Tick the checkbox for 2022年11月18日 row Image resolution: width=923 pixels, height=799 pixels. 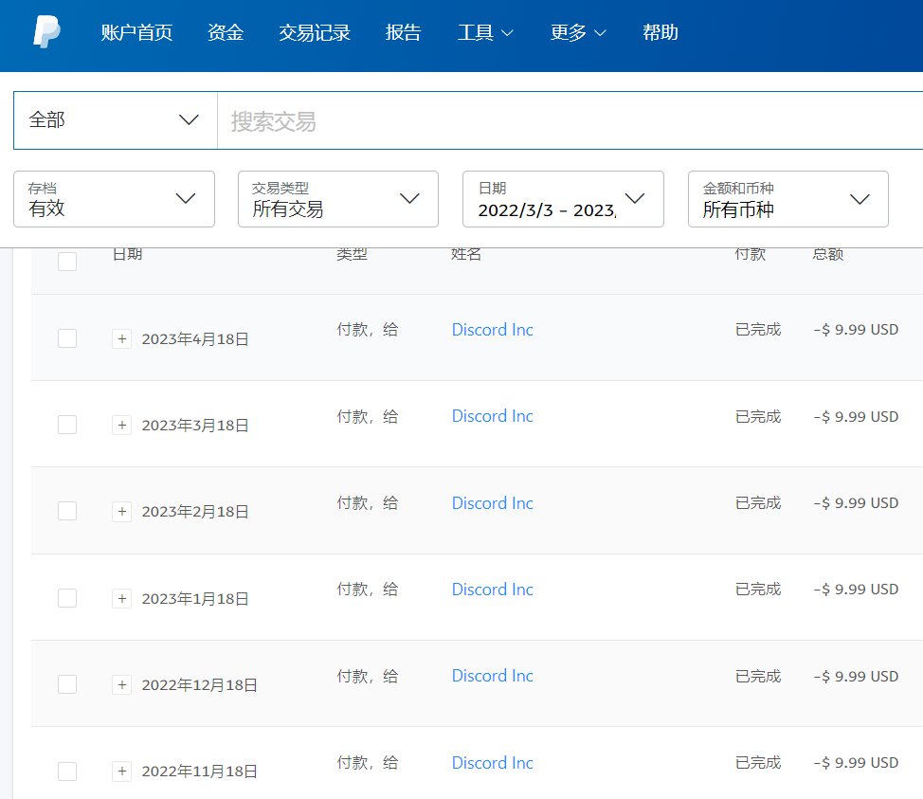pos(67,772)
